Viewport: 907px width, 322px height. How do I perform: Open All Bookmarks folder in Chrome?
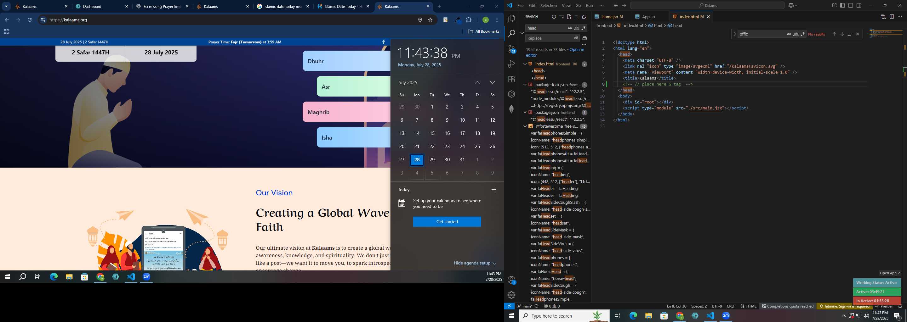pyautogui.click(x=484, y=32)
